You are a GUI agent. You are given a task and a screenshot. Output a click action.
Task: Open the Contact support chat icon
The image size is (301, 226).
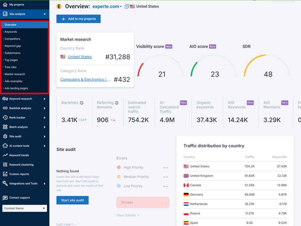[x=5, y=198]
